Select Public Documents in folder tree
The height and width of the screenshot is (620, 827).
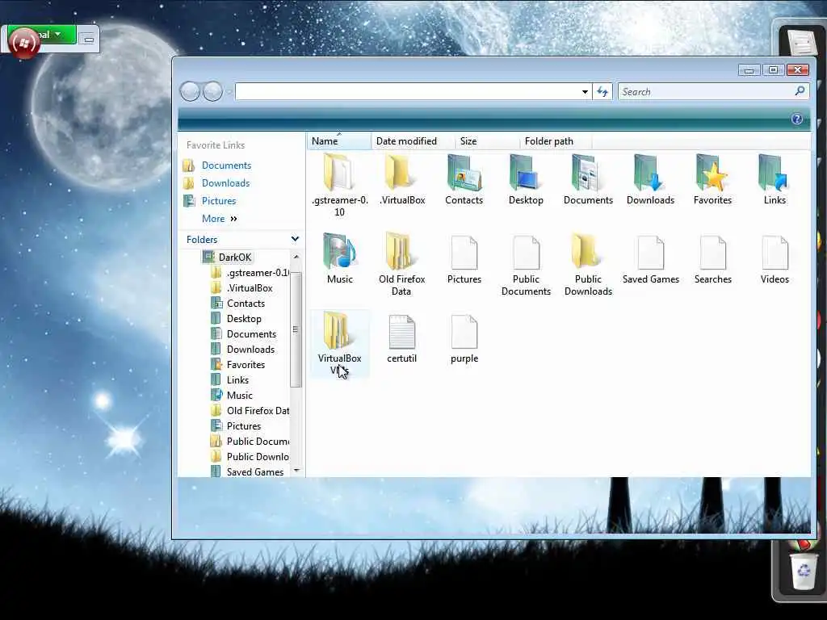pyautogui.click(x=258, y=441)
